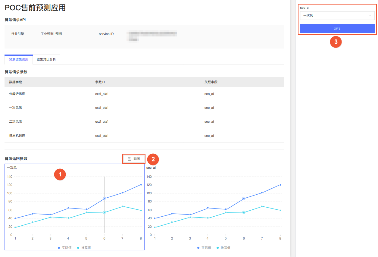Viewport: 378px width, 257px height.
Task: Click the service ID label
Action: pos(106,34)
